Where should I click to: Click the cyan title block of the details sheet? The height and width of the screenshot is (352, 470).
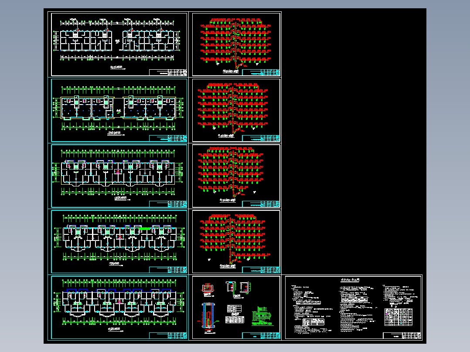coord(261,335)
